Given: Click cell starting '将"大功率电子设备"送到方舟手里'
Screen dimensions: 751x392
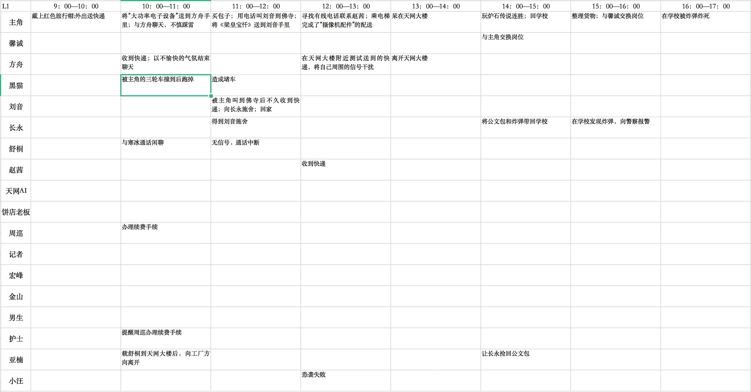Looking at the screenshot, I should click(166, 22).
